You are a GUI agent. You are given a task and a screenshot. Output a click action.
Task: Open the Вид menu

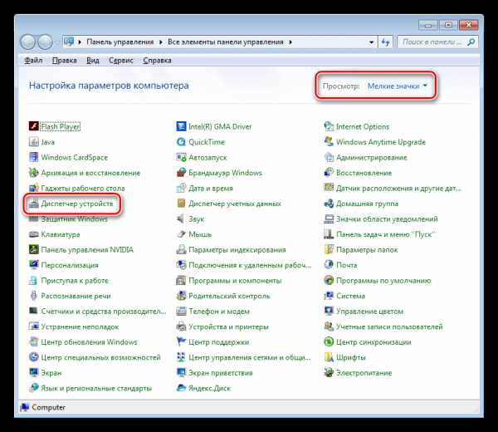pyautogui.click(x=93, y=61)
